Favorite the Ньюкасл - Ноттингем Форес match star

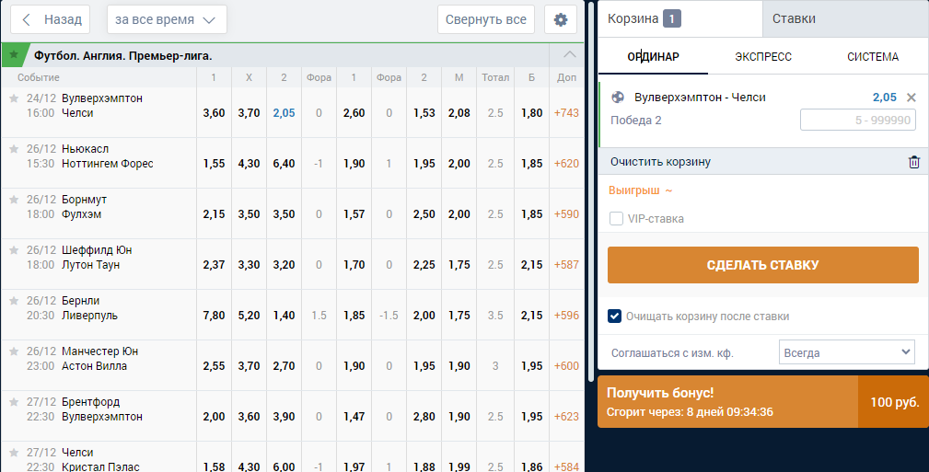[x=14, y=149]
